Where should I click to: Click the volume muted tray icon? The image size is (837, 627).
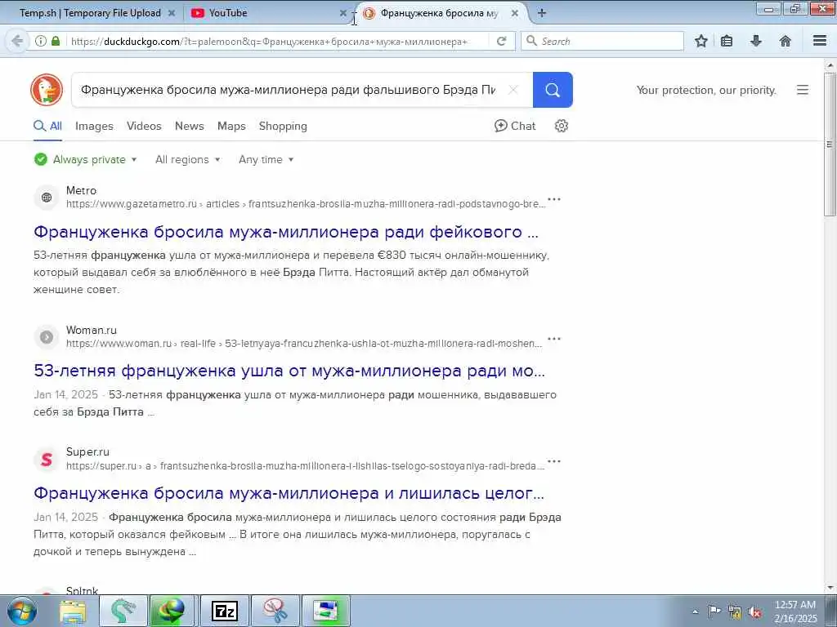click(754, 612)
